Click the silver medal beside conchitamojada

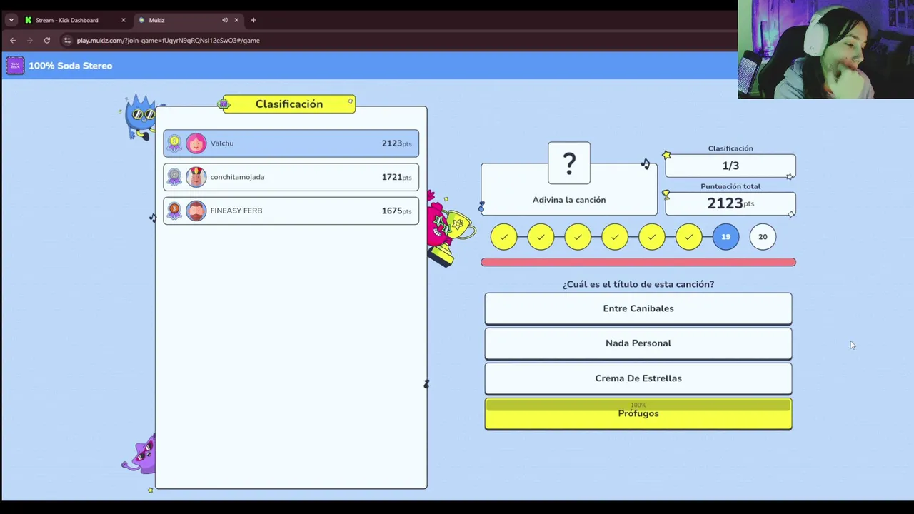tap(174, 177)
